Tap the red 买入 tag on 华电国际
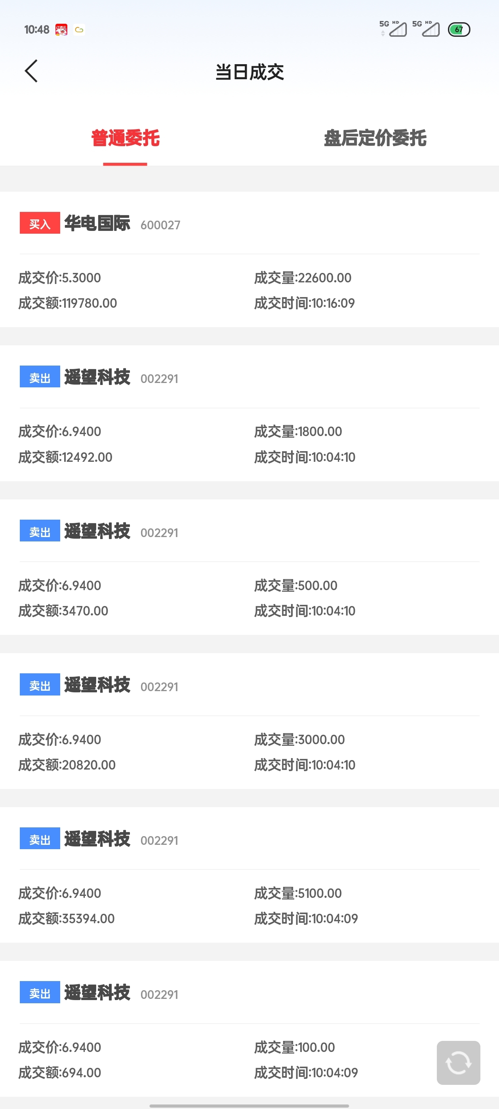 [x=40, y=223]
